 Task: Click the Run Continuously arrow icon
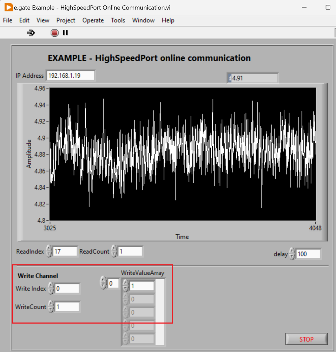click(31, 33)
